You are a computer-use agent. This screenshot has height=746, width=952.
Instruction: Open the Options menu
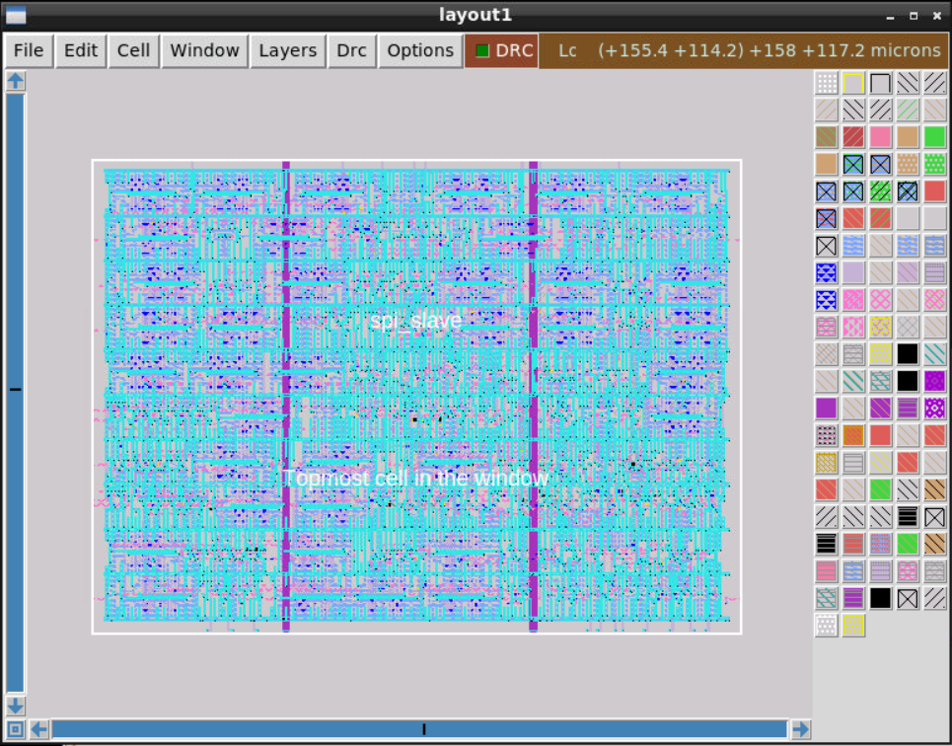pyautogui.click(x=419, y=50)
